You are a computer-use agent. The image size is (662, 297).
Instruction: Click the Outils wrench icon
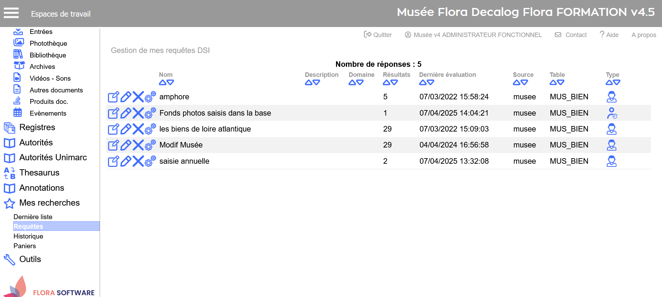[x=9, y=260]
